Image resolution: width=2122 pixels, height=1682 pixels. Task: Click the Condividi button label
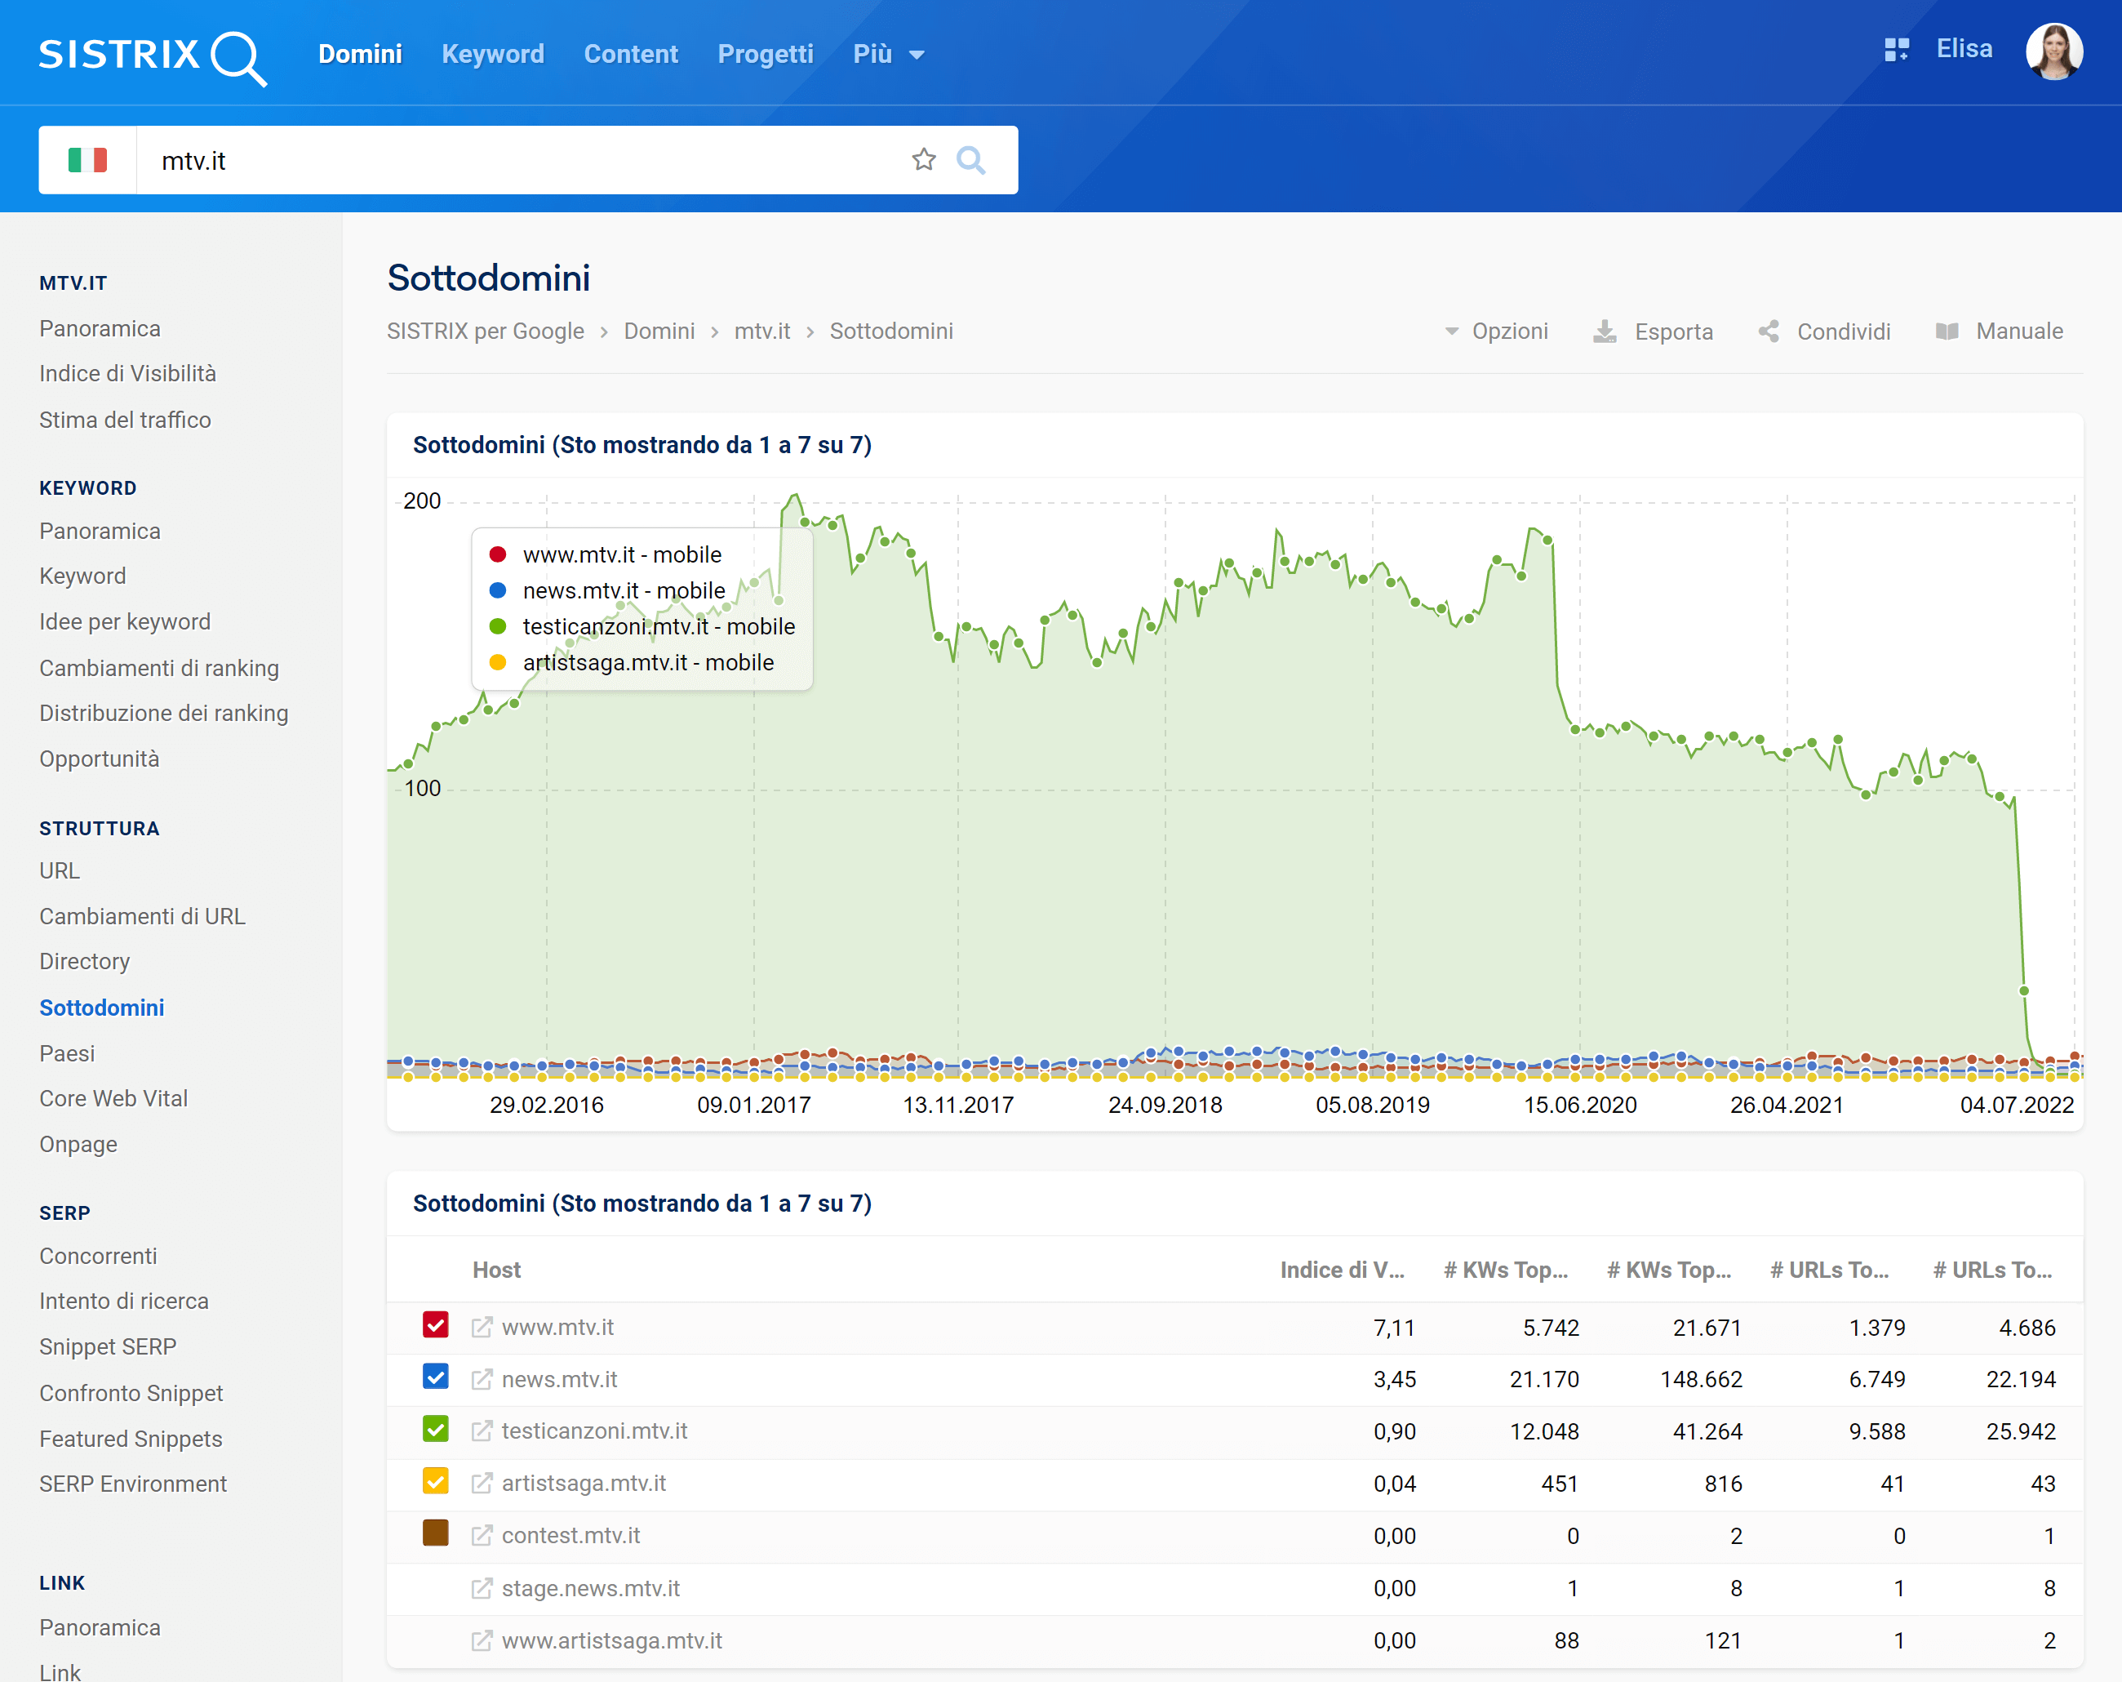click(x=1845, y=332)
